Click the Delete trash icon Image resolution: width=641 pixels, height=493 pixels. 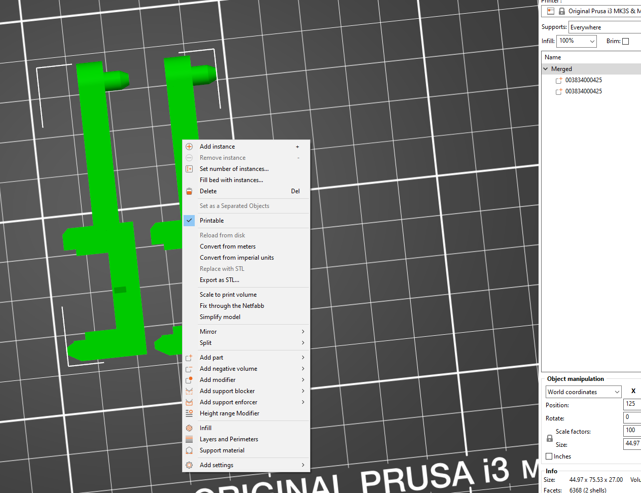tap(189, 191)
